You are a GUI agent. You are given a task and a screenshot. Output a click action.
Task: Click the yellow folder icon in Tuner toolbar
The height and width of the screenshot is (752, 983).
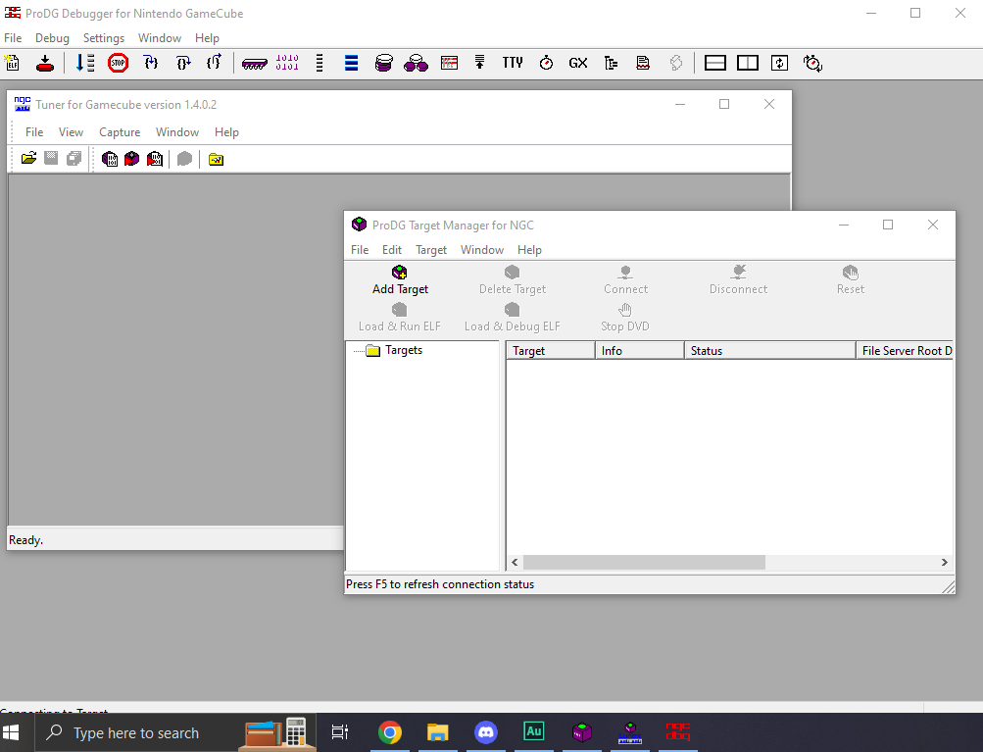click(x=216, y=159)
